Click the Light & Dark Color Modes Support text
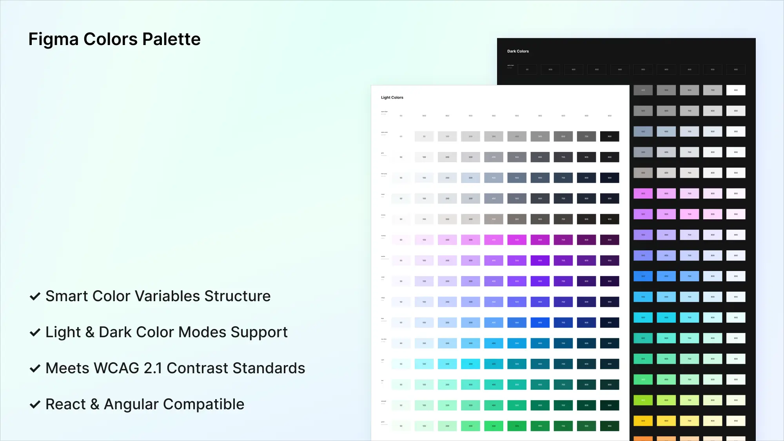784x441 pixels. (x=167, y=332)
